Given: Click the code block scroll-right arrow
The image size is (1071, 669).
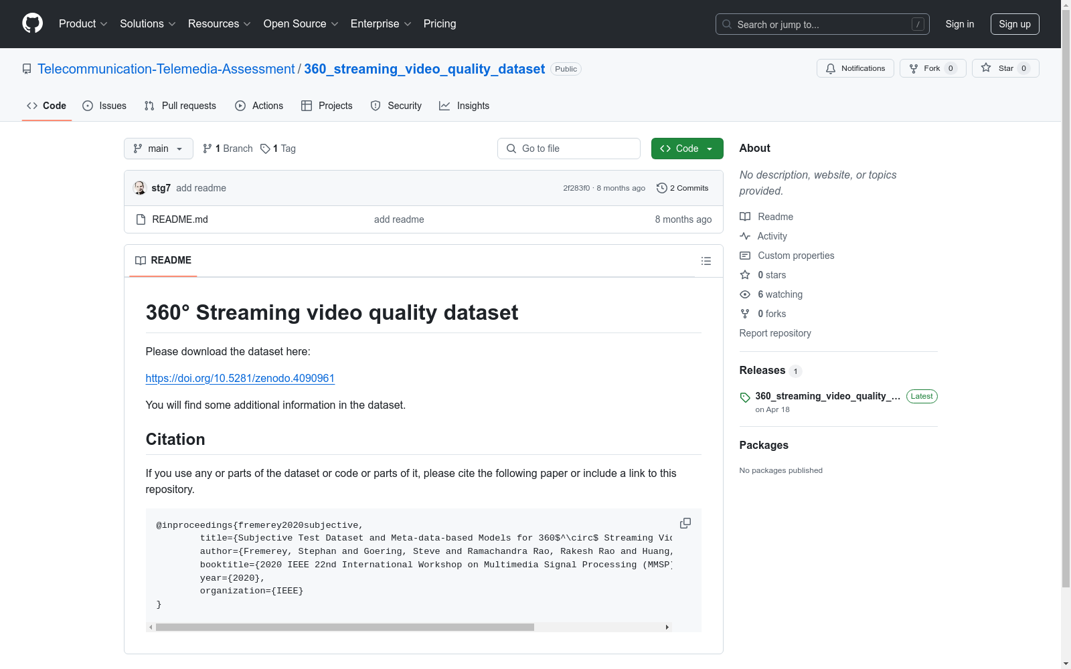Looking at the screenshot, I should point(667,628).
